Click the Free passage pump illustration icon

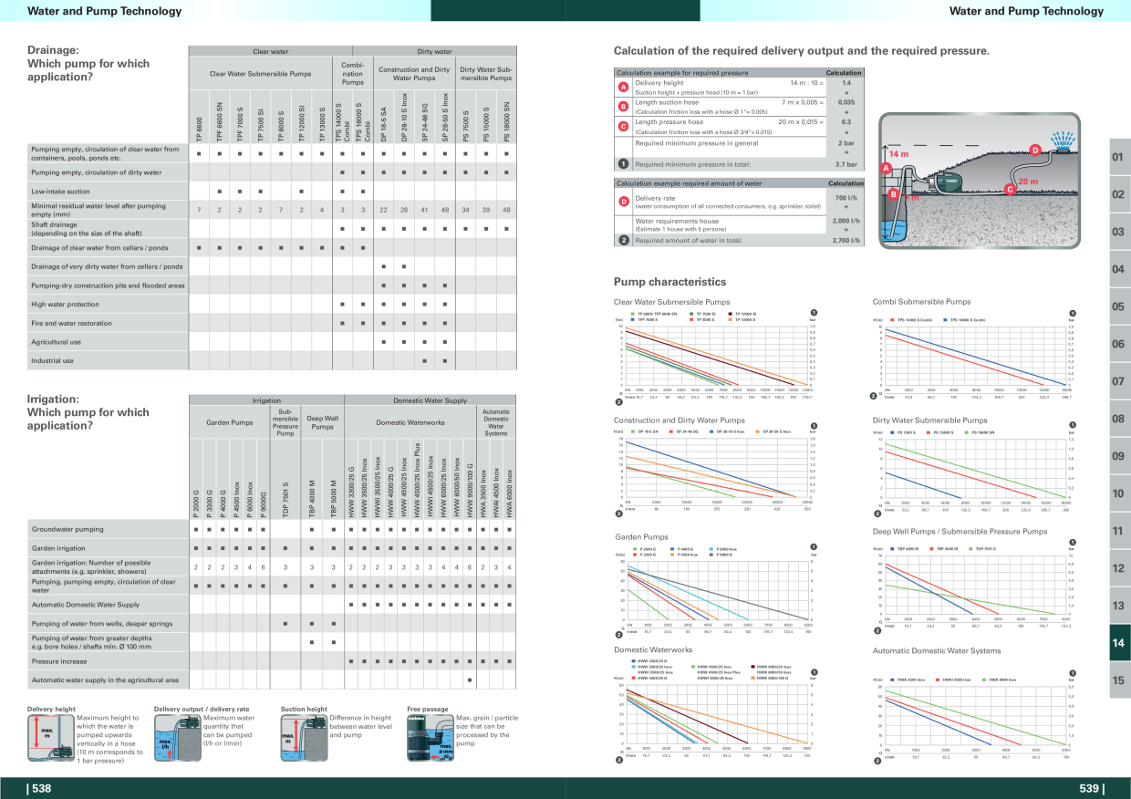tap(430, 737)
